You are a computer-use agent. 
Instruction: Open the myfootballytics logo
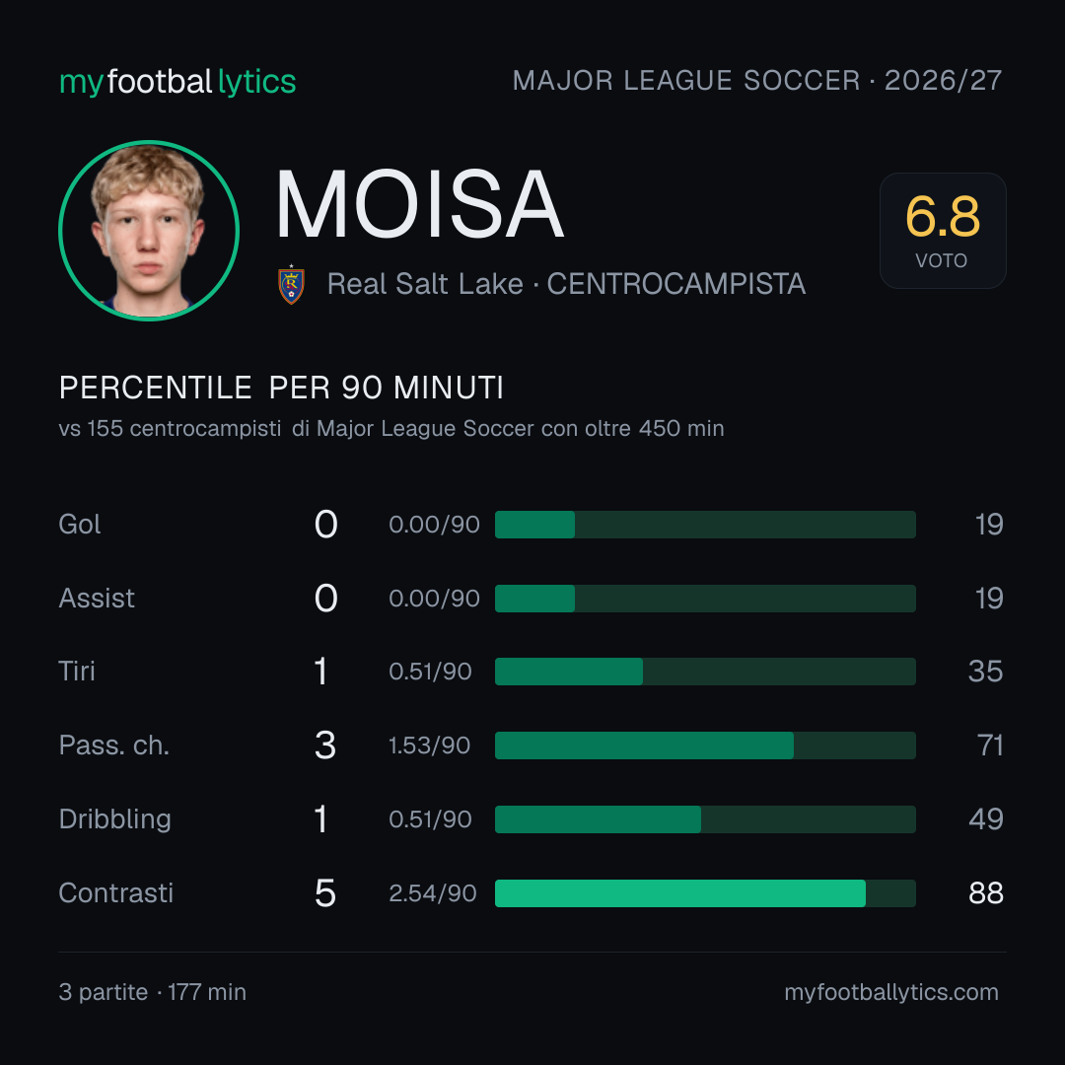pyautogui.click(x=177, y=82)
